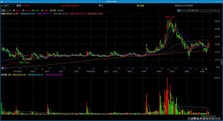Click the circular refresh icon
Viewport: 223px width, 121px height.
tap(213, 119)
